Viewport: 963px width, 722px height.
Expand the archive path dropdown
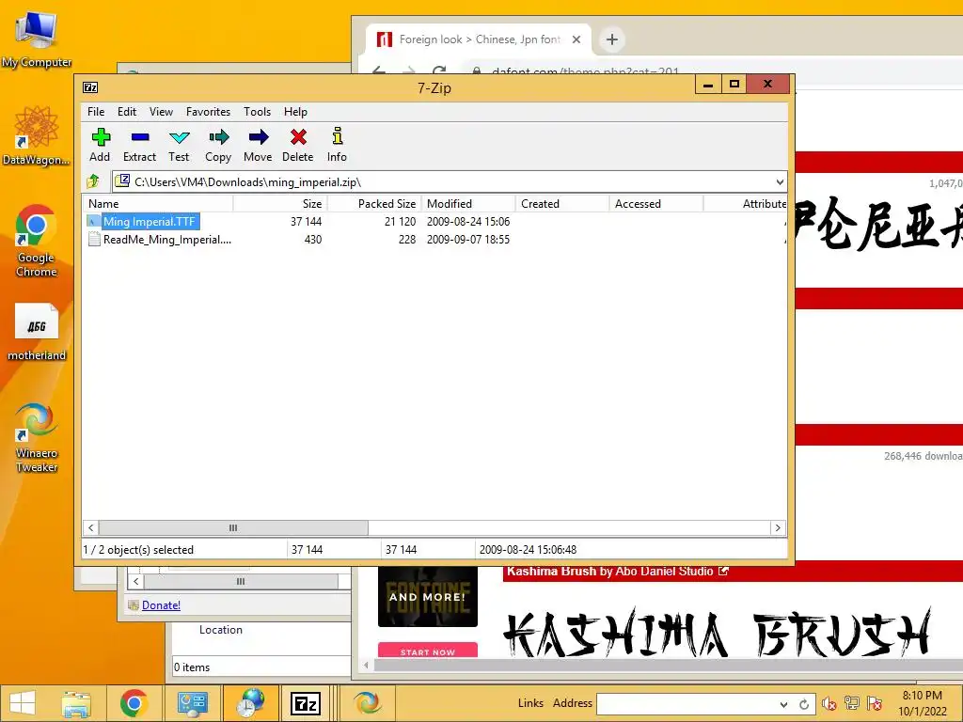(x=780, y=181)
